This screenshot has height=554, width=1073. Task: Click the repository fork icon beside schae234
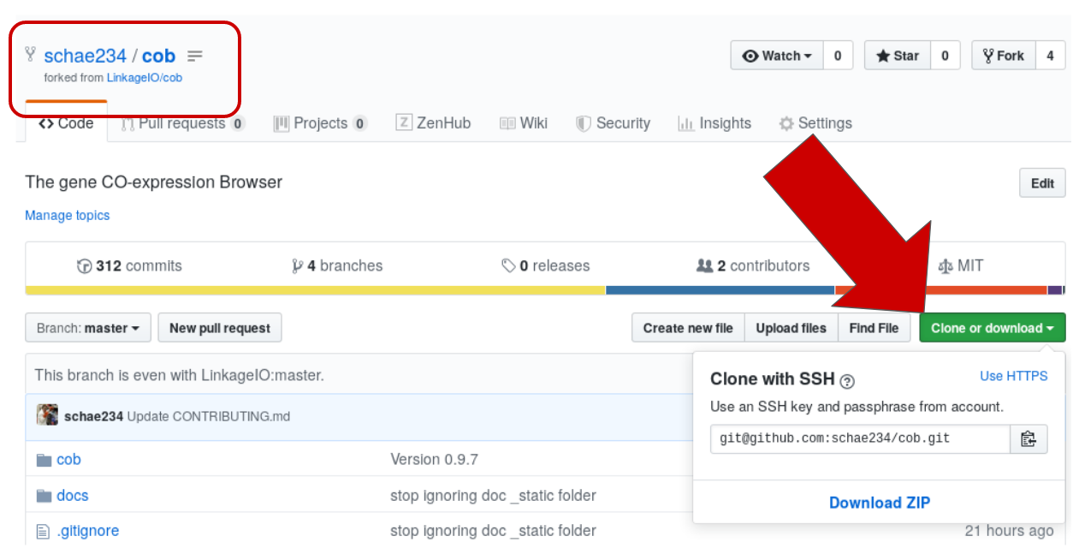[x=31, y=55]
